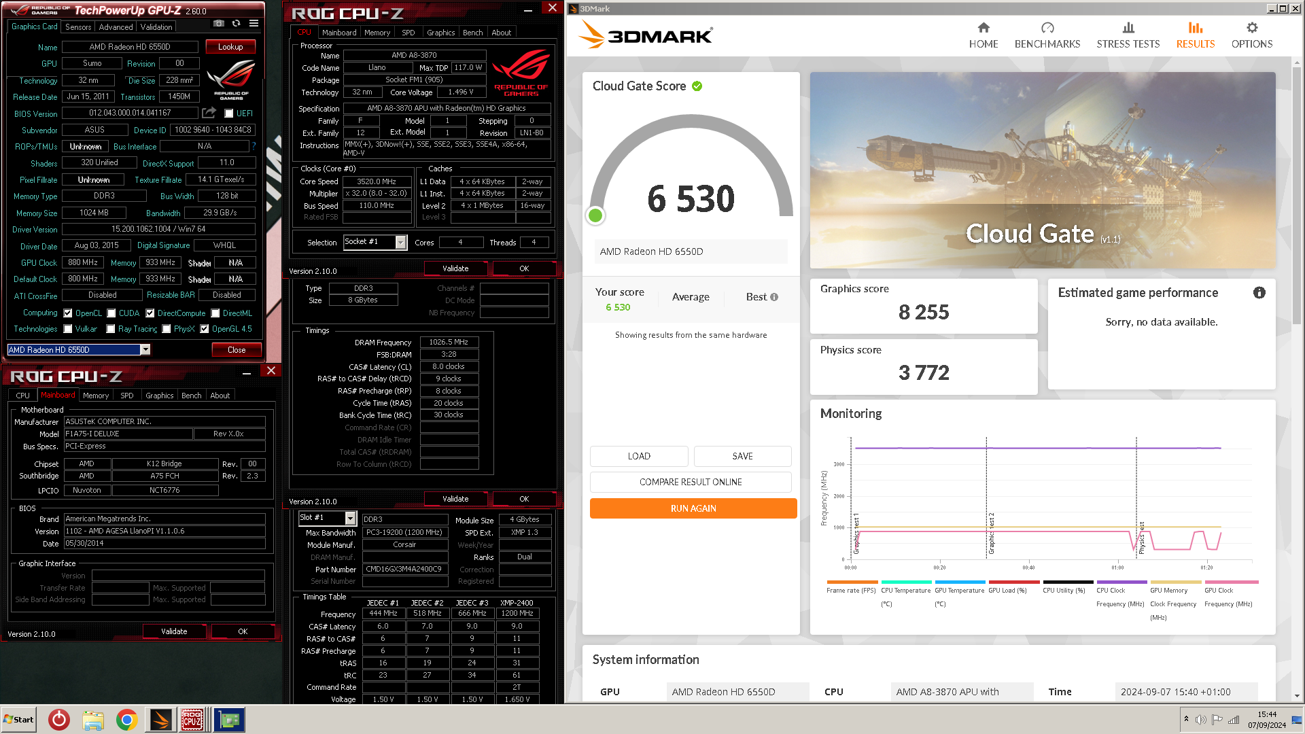Click the SAVE button in 3DMark
1305x734 pixels.
742,456
